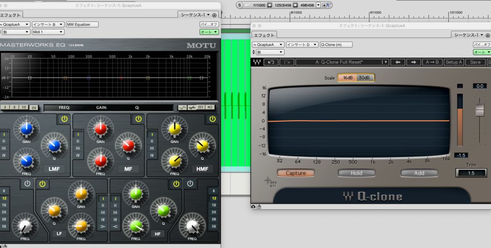Open インサート D dropdown
491x248 pixels.
302,45
